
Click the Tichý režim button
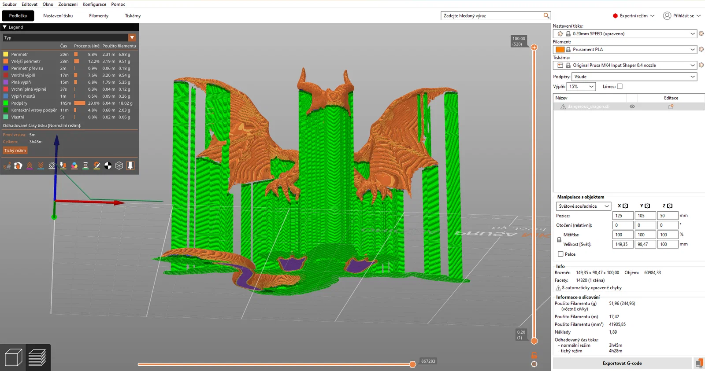tap(15, 151)
